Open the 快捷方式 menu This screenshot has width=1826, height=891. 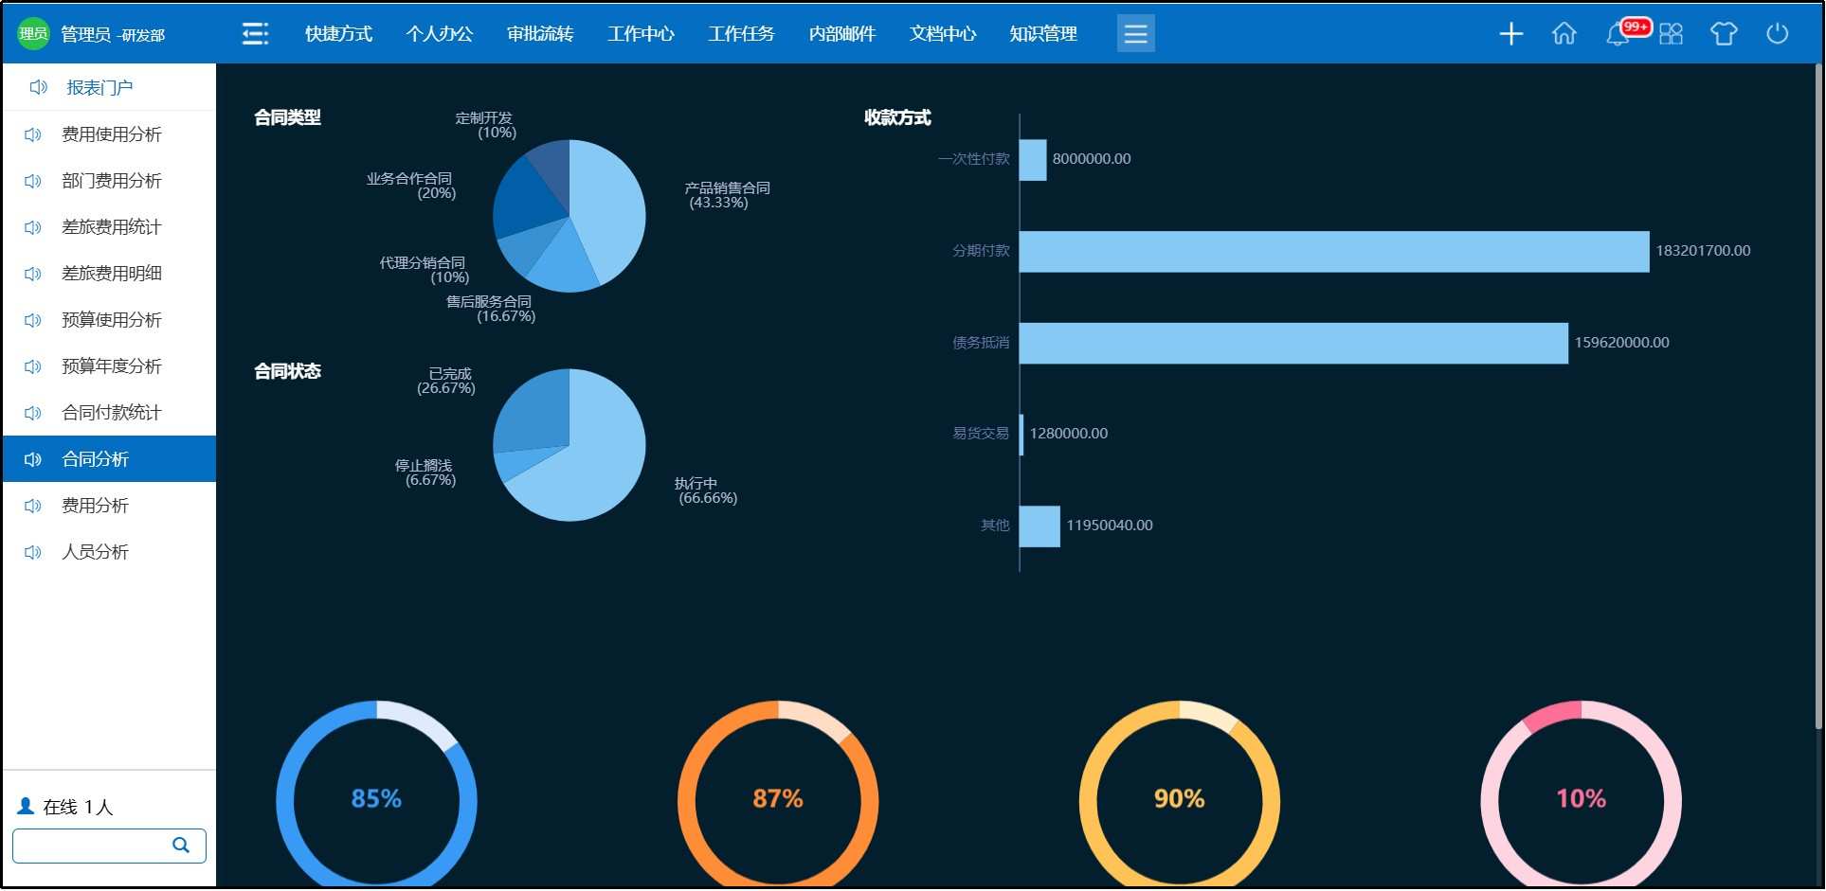coord(338,34)
